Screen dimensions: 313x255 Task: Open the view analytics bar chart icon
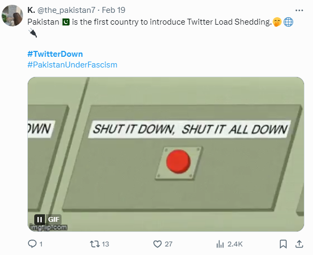[220, 244]
